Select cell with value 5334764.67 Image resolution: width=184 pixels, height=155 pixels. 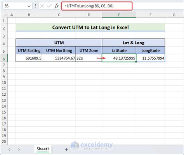coord(59,58)
